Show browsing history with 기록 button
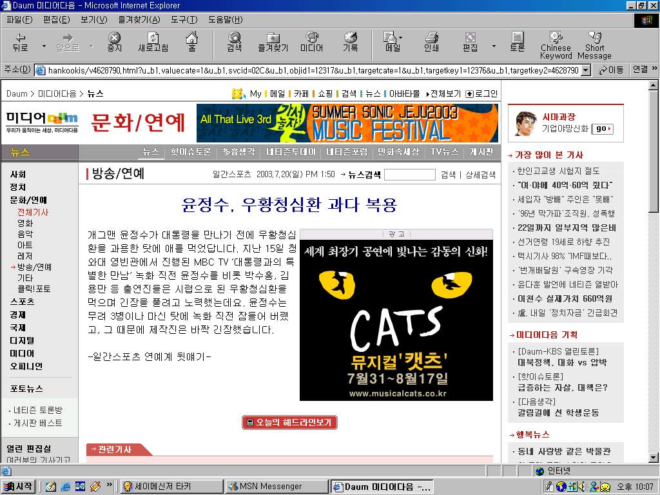 (350, 43)
